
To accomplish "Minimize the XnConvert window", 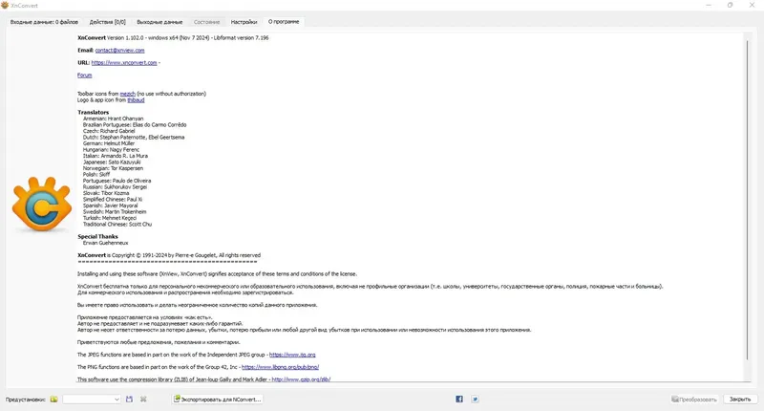I will pyautogui.click(x=709, y=5).
